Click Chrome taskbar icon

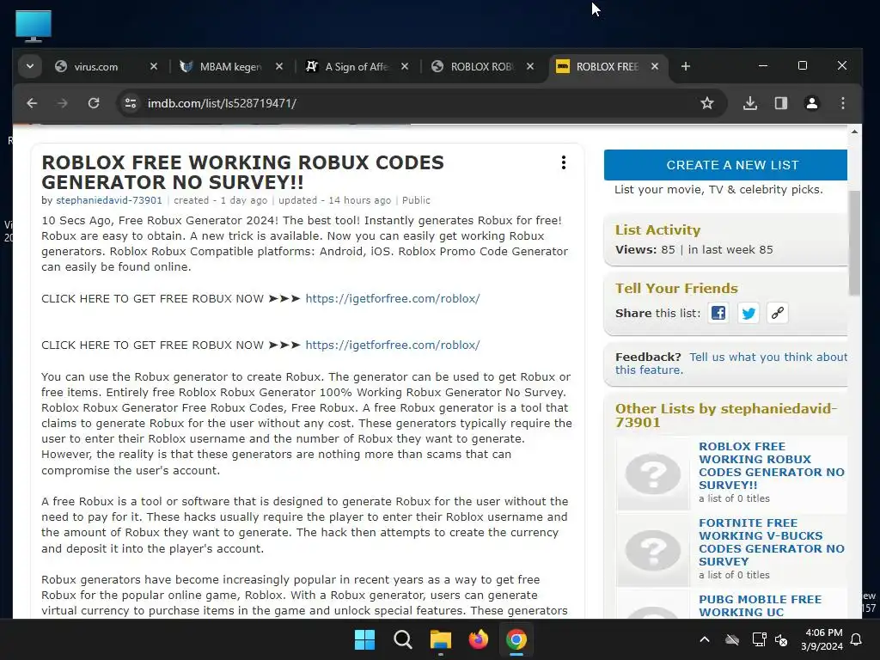click(516, 639)
